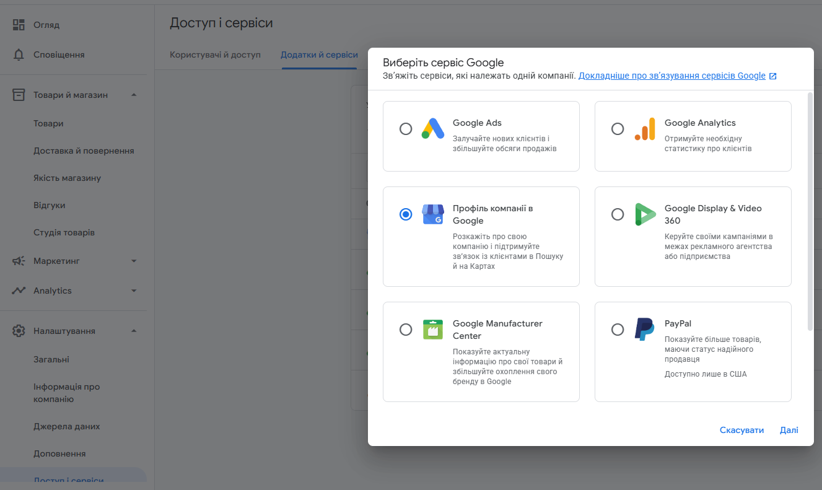Image resolution: width=822 pixels, height=490 pixels.
Task: Click the PayPal logo icon
Action: pos(644,329)
